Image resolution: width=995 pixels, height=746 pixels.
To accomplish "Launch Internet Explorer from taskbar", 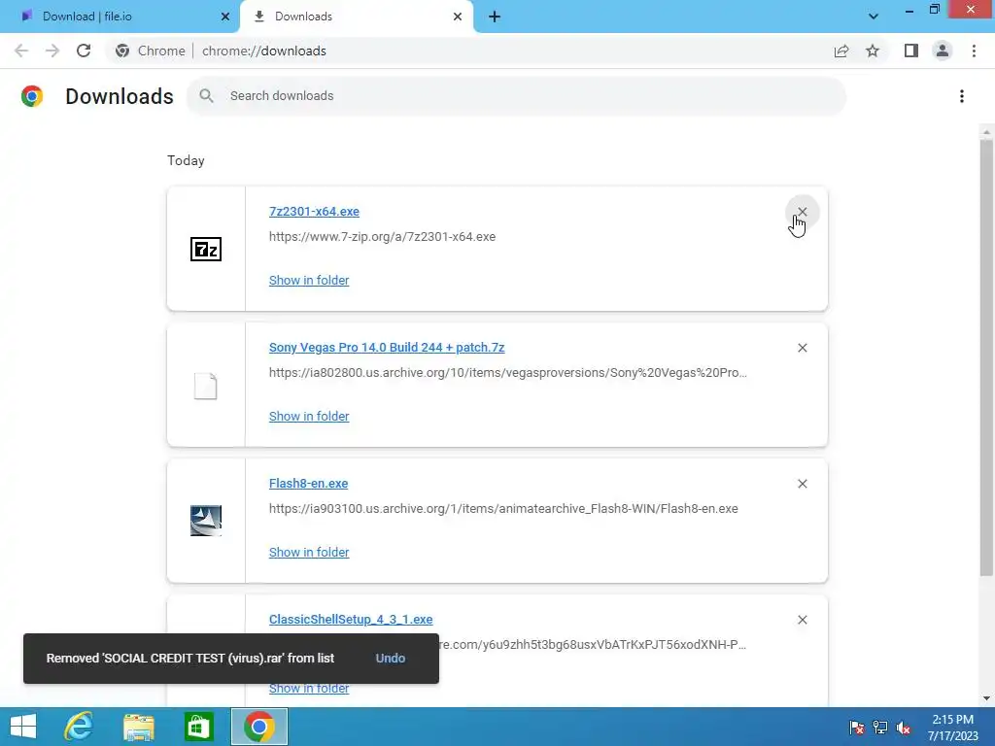I will 79,727.
